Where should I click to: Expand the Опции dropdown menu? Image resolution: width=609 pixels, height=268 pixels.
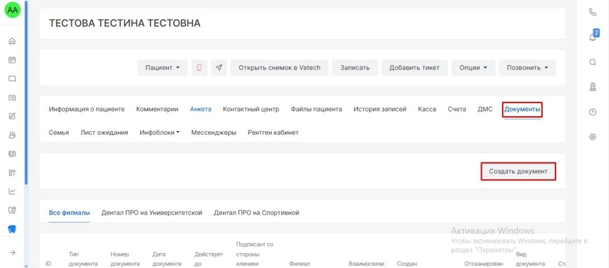click(473, 68)
